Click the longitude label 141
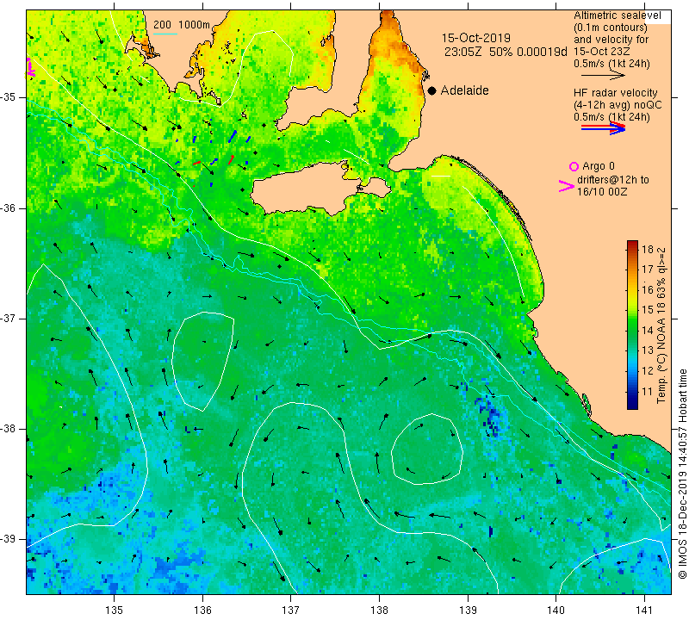The image size is (689, 620). (644, 610)
